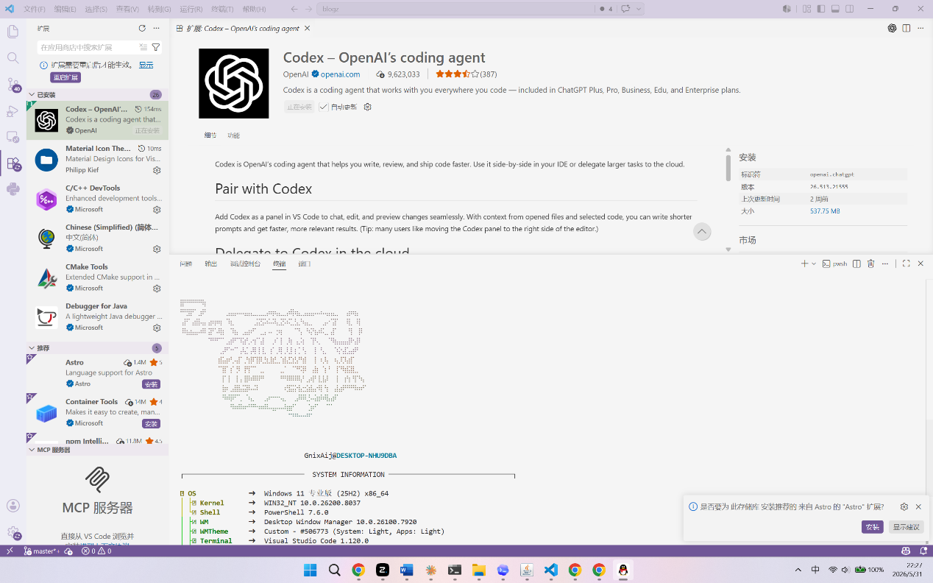Viewport: 933px width, 583px height.
Task: Switch to the Ports panel tab
Action: click(304, 264)
